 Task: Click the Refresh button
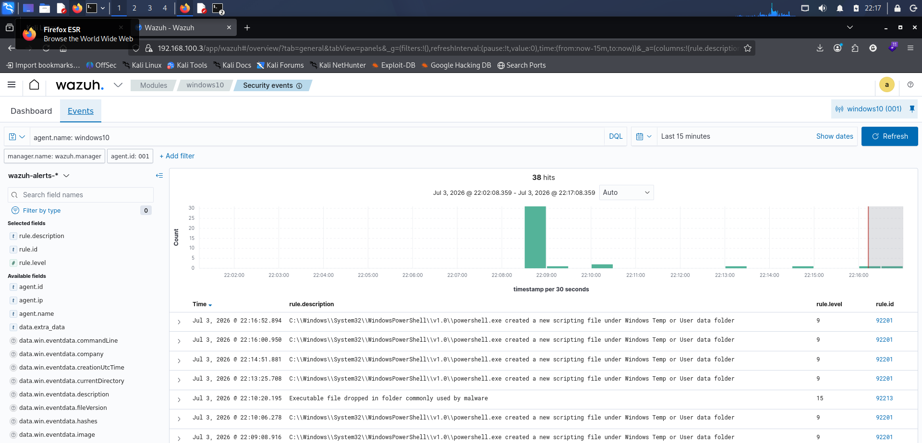pos(889,136)
